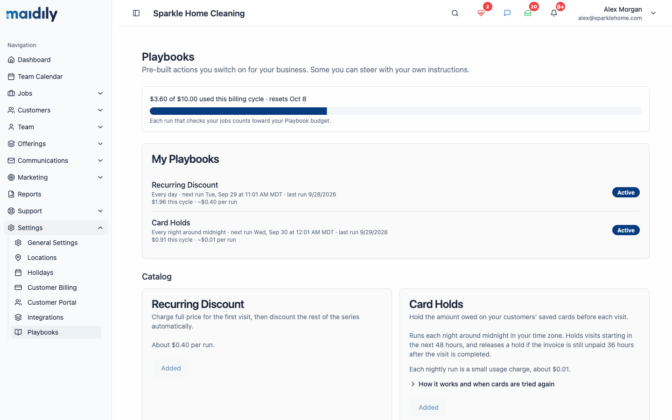Expand the Offerings menu chevron
Image resolution: width=672 pixels, height=420 pixels.
coord(100,144)
